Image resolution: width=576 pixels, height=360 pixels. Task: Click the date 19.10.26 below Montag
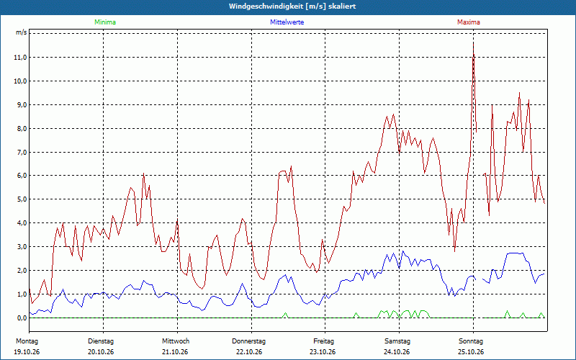pyautogui.click(x=27, y=352)
